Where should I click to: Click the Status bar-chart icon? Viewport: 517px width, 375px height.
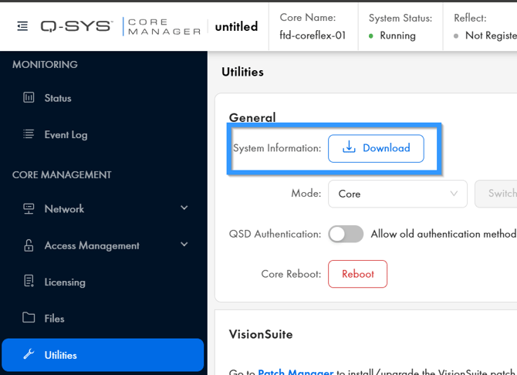point(29,98)
